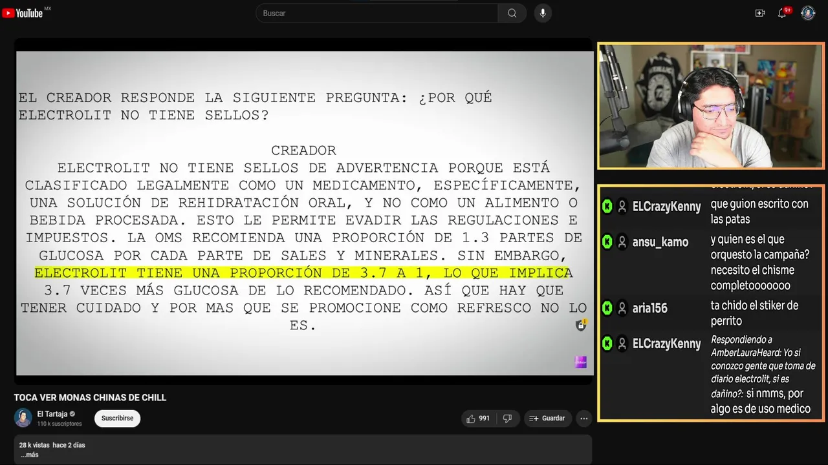The height and width of the screenshot is (465, 828).
Task: Open the notifications bell
Action: coord(782,13)
